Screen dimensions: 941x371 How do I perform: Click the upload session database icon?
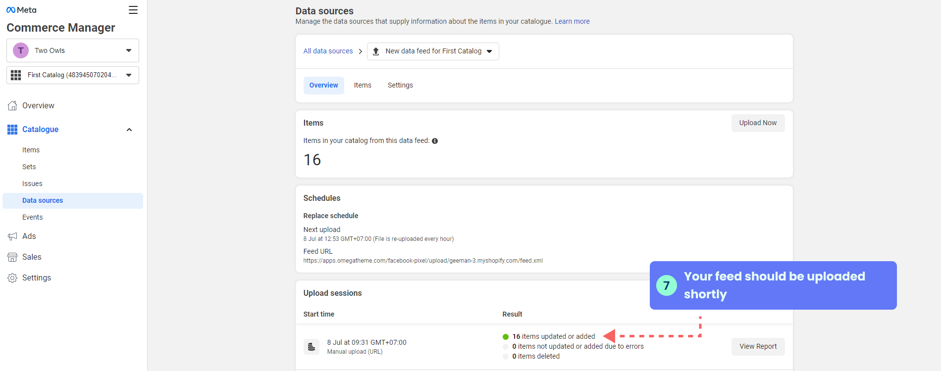(x=312, y=347)
